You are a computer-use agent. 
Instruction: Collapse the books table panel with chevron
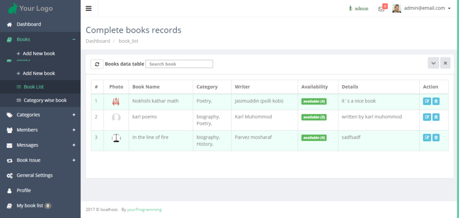[433, 63]
